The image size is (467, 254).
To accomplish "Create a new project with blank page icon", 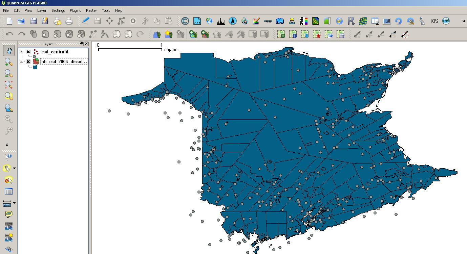I will tap(9, 21).
